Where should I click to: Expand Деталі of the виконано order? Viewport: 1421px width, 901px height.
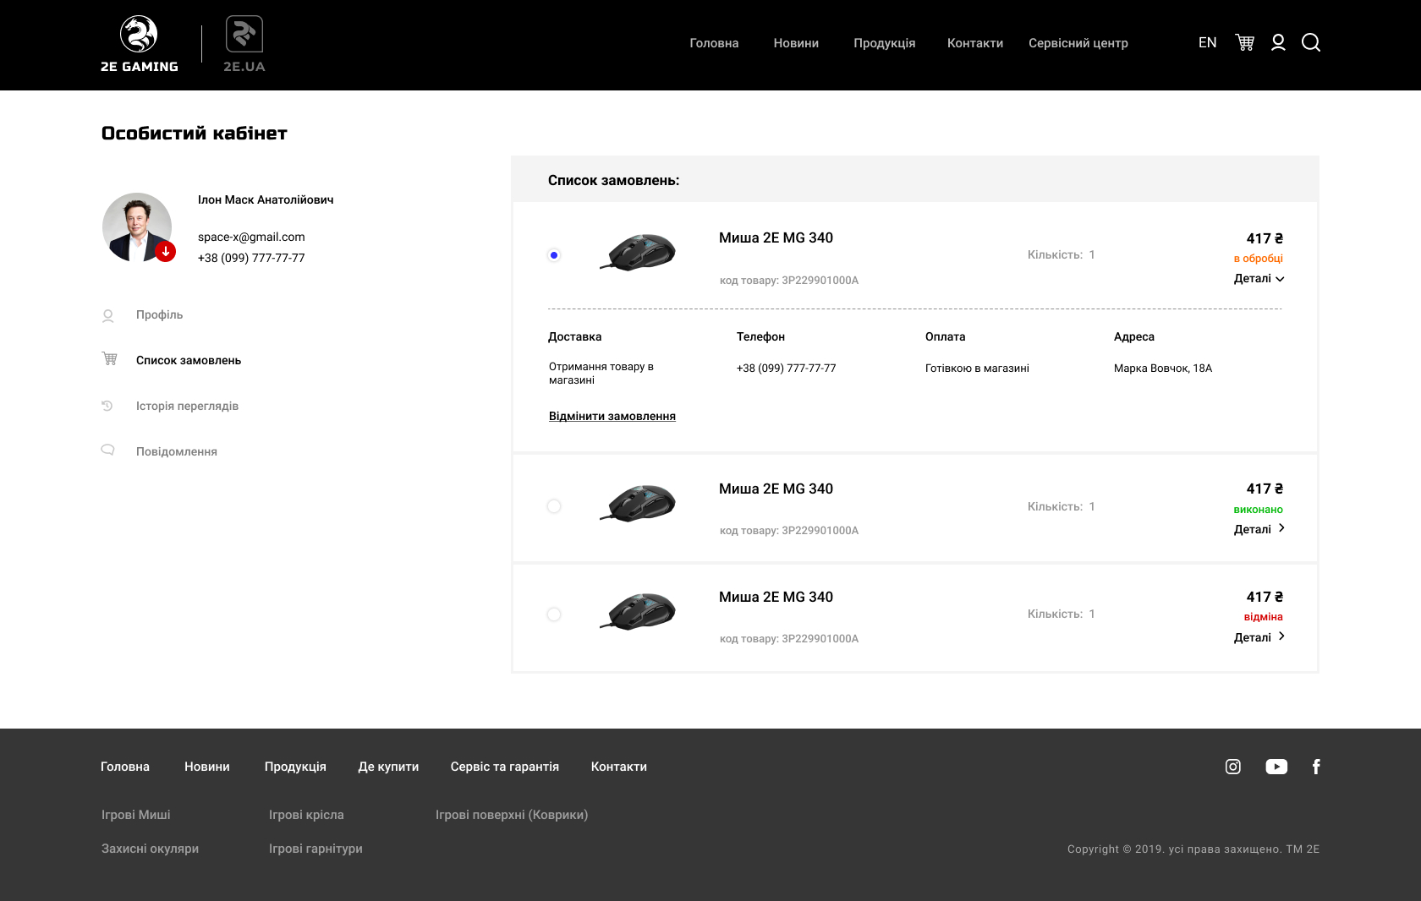(x=1259, y=529)
